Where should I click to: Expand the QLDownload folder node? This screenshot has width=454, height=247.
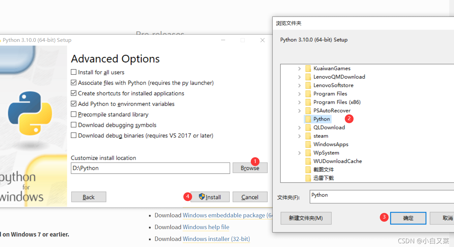[x=299, y=128]
